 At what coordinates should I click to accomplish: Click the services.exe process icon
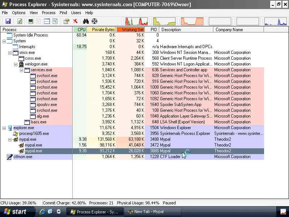[27, 70]
